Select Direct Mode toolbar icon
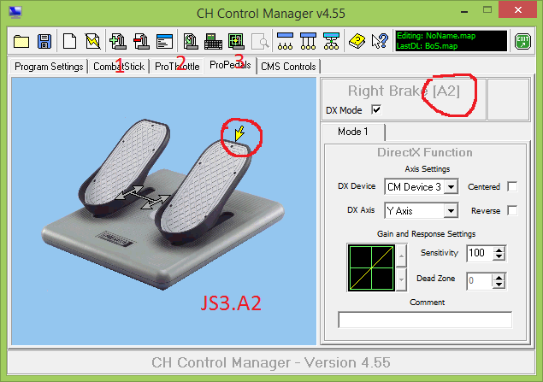This screenshot has width=543, height=382. (285, 41)
